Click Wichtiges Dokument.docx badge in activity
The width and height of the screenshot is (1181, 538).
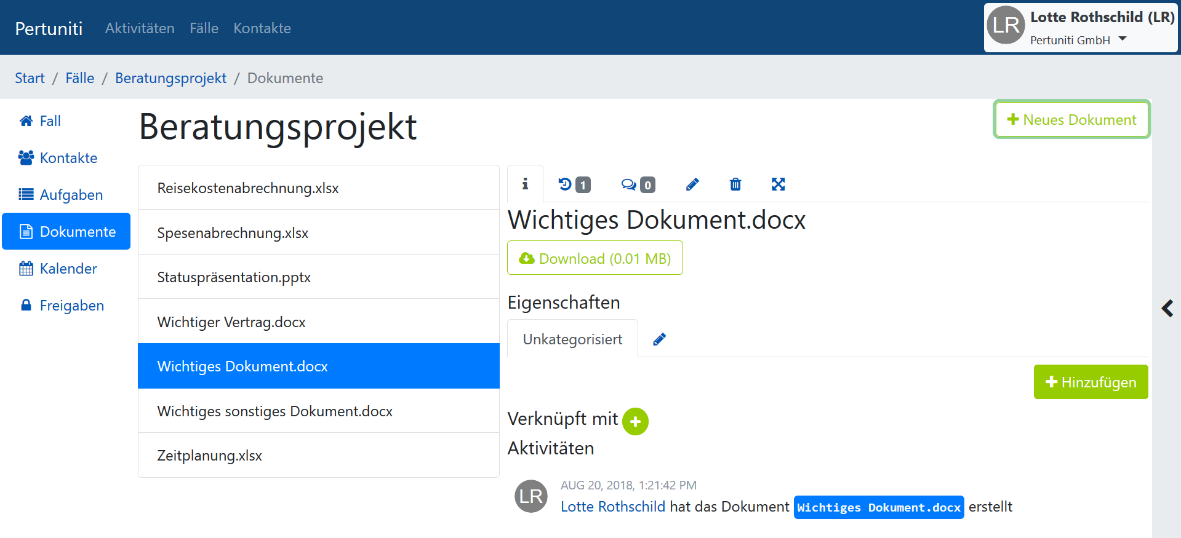(879, 507)
